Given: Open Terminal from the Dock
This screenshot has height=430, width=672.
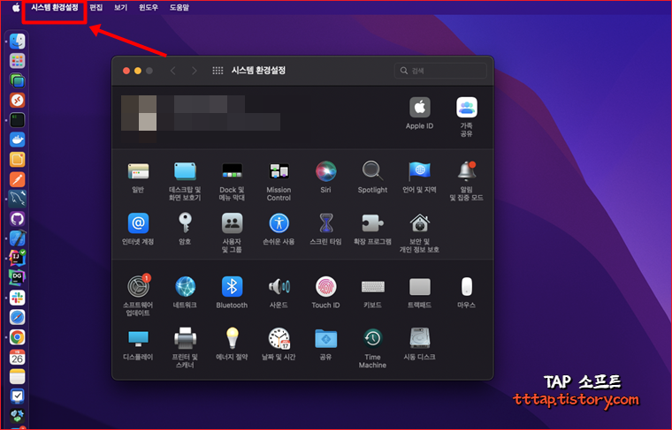Looking at the screenshot, I should [x=17, y=120].
